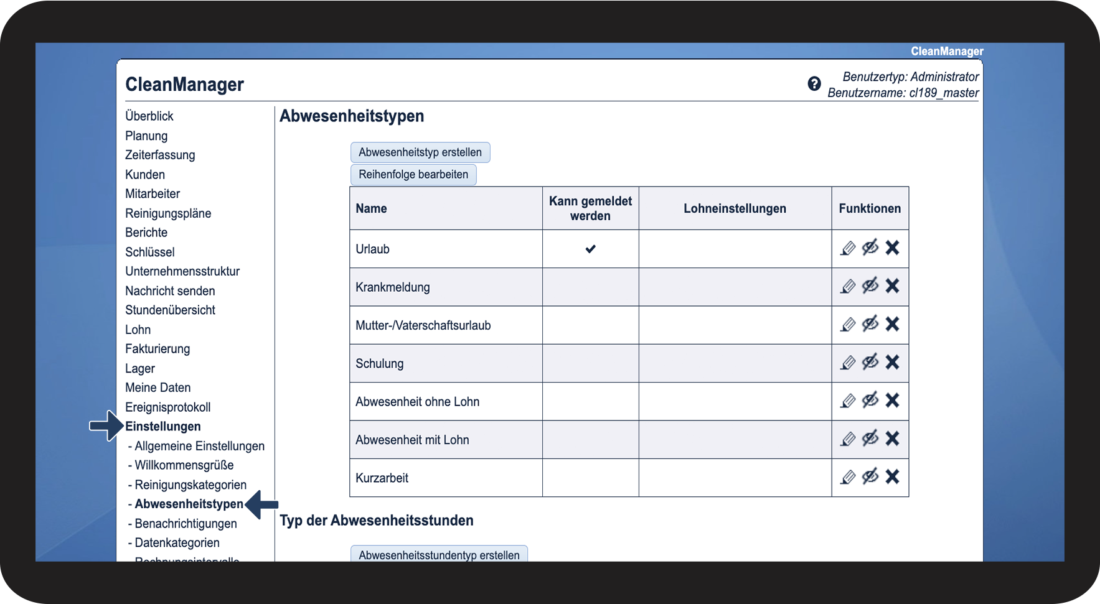Image resolution: width=1100 pixels, height=604 pixels.
Task: Click Abwesenheitsstundentyp erstellen button
Action: [439, 554]
